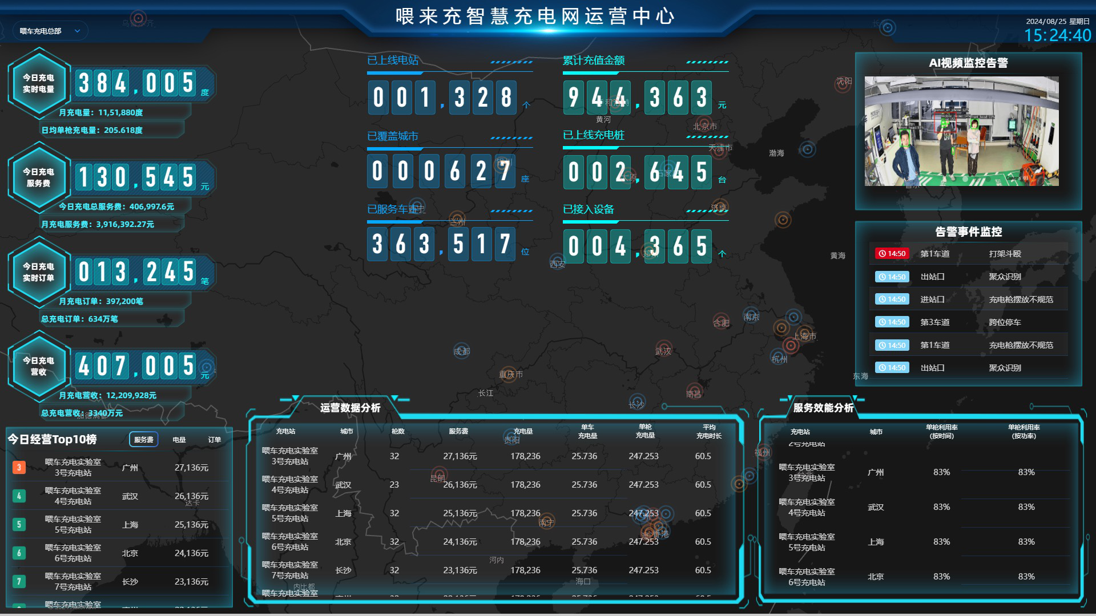Click 24,136元 fee in 运营数据分析 北京 row
This screenshot has width=1096, height=616.
pyautogui.click(x=460, y=542)
